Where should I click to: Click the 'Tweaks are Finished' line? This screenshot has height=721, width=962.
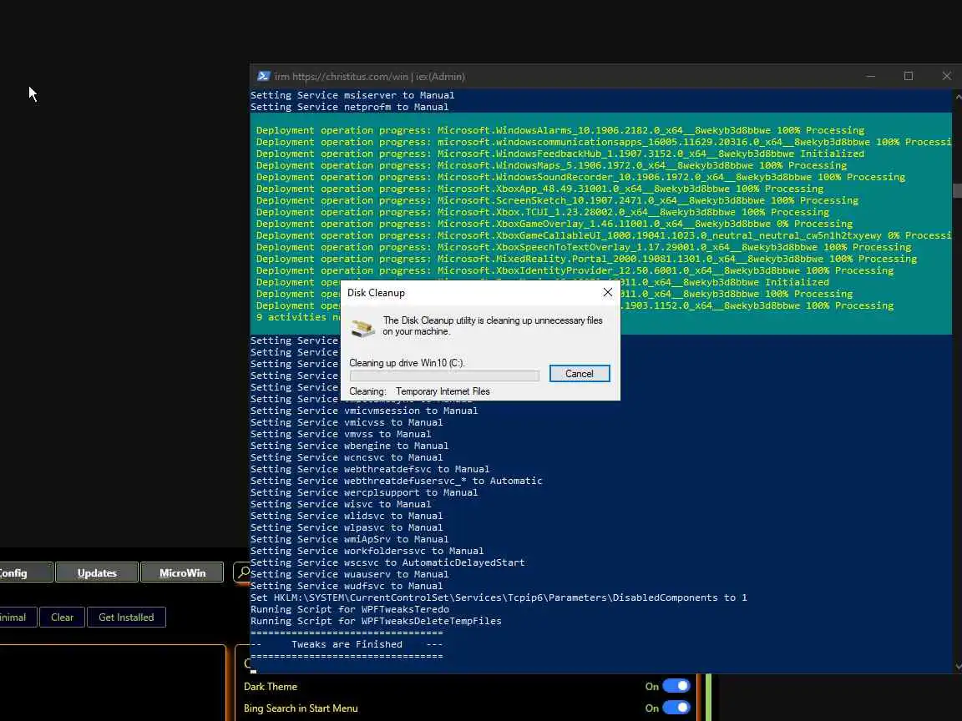347,644
